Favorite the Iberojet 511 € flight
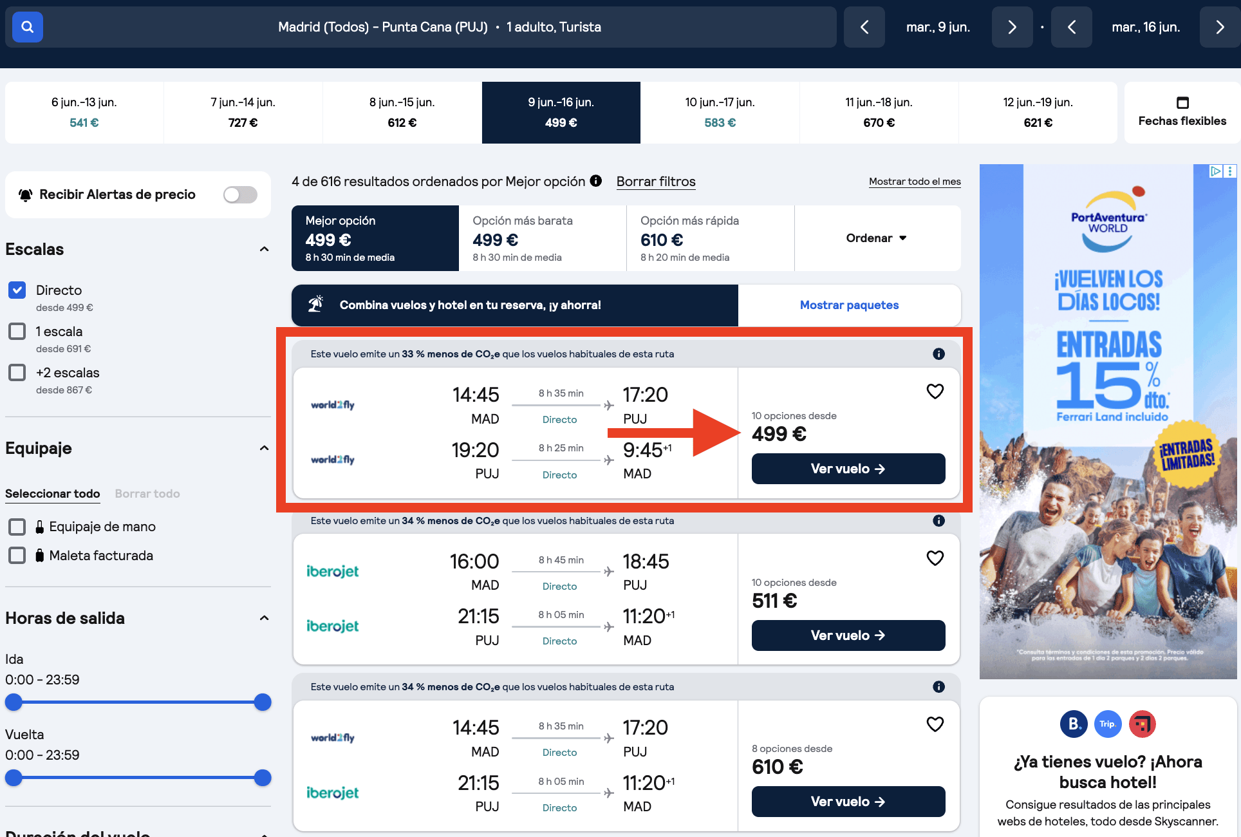This screenshot has width=1241, height=837. point(935,558)
